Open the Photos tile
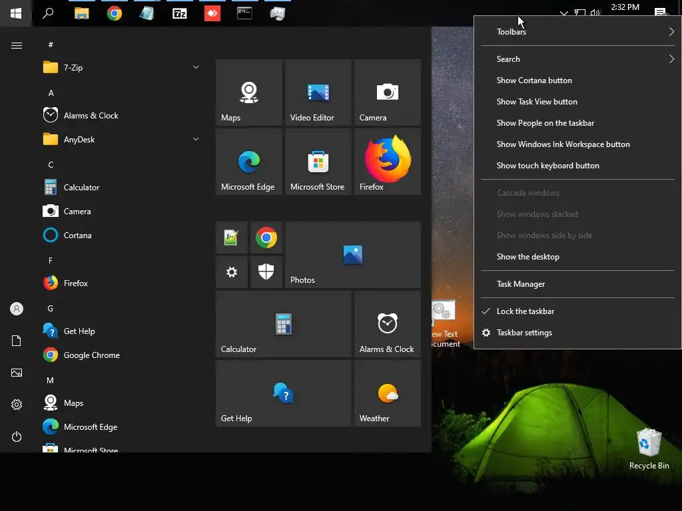 [x=353, y=255]
